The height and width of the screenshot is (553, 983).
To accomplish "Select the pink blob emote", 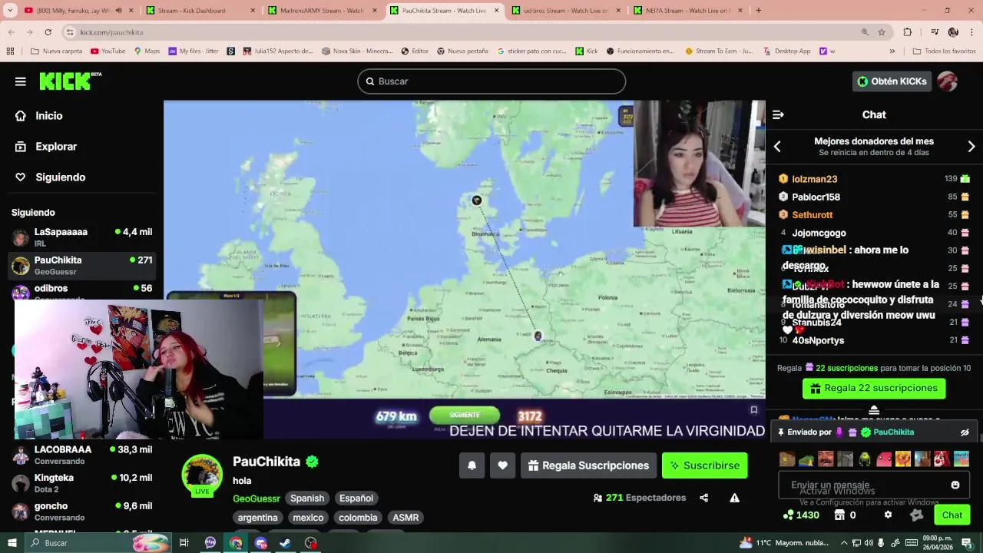I will [884, 459].
